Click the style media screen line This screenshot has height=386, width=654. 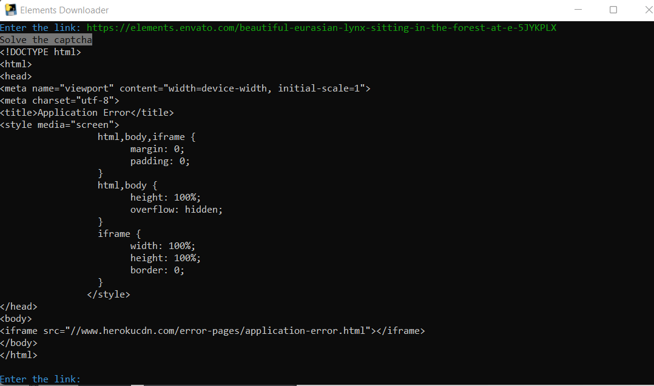(x=59, y=125)
